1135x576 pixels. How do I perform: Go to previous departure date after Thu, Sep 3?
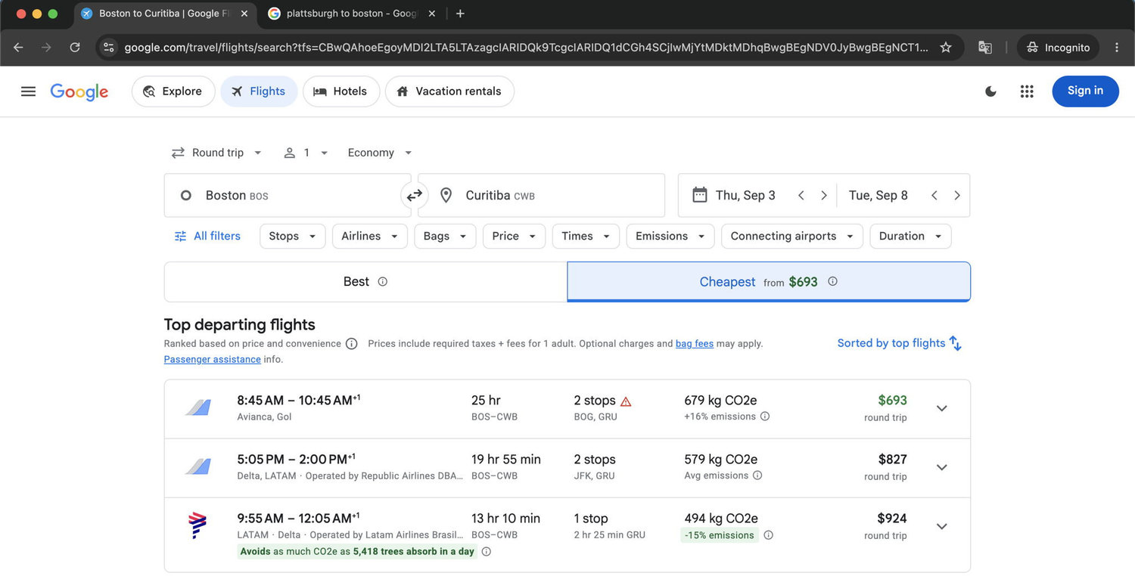click(801, 196)
